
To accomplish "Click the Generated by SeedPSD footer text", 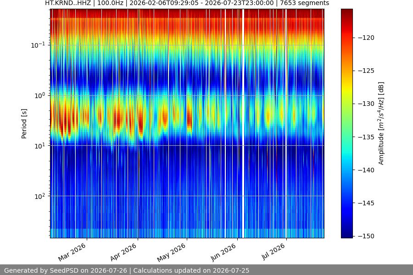I will click(x=127, y=270).
